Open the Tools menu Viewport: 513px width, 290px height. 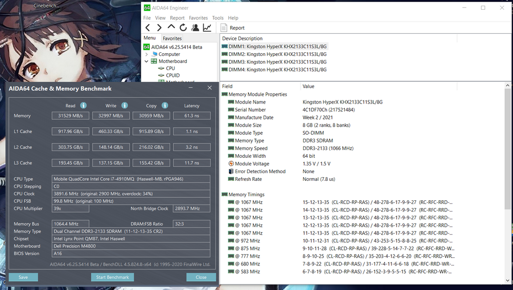point(218,18)
